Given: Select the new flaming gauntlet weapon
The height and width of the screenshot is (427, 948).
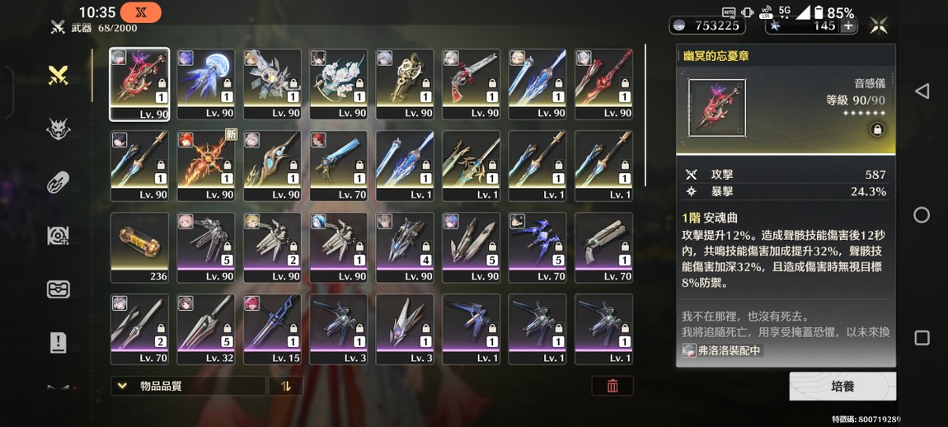Looking at the screenshot, I should coord(206,166).
